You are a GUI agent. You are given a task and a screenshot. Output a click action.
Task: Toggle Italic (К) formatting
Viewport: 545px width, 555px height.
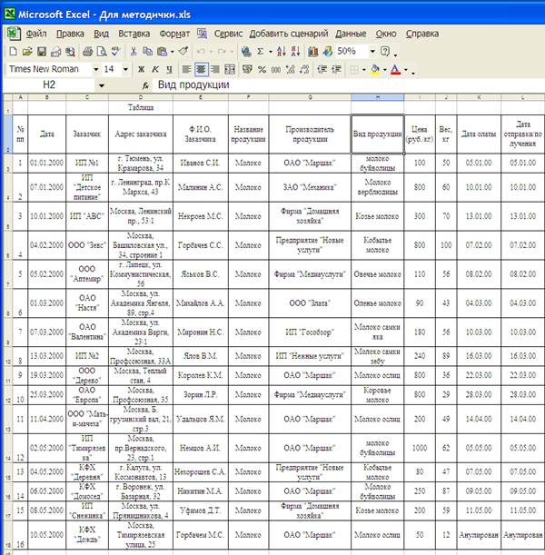pyautogui.click(x=155, y=69)
